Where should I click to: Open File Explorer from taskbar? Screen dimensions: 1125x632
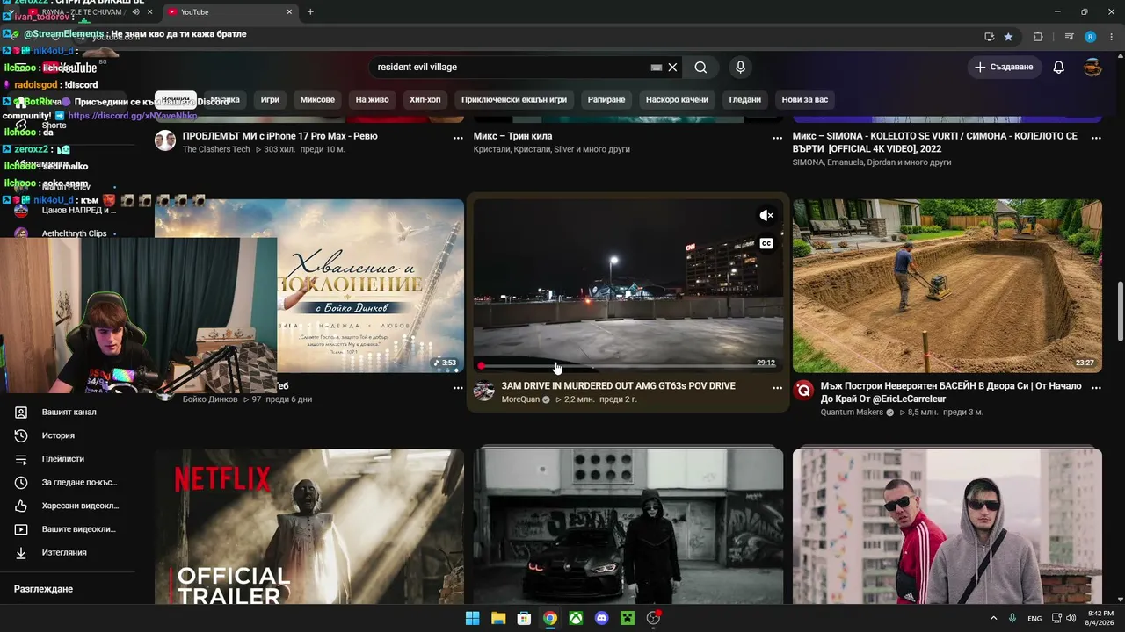(498, 618)
